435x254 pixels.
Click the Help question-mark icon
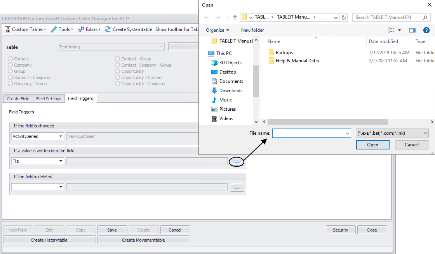tap(426, 30)
